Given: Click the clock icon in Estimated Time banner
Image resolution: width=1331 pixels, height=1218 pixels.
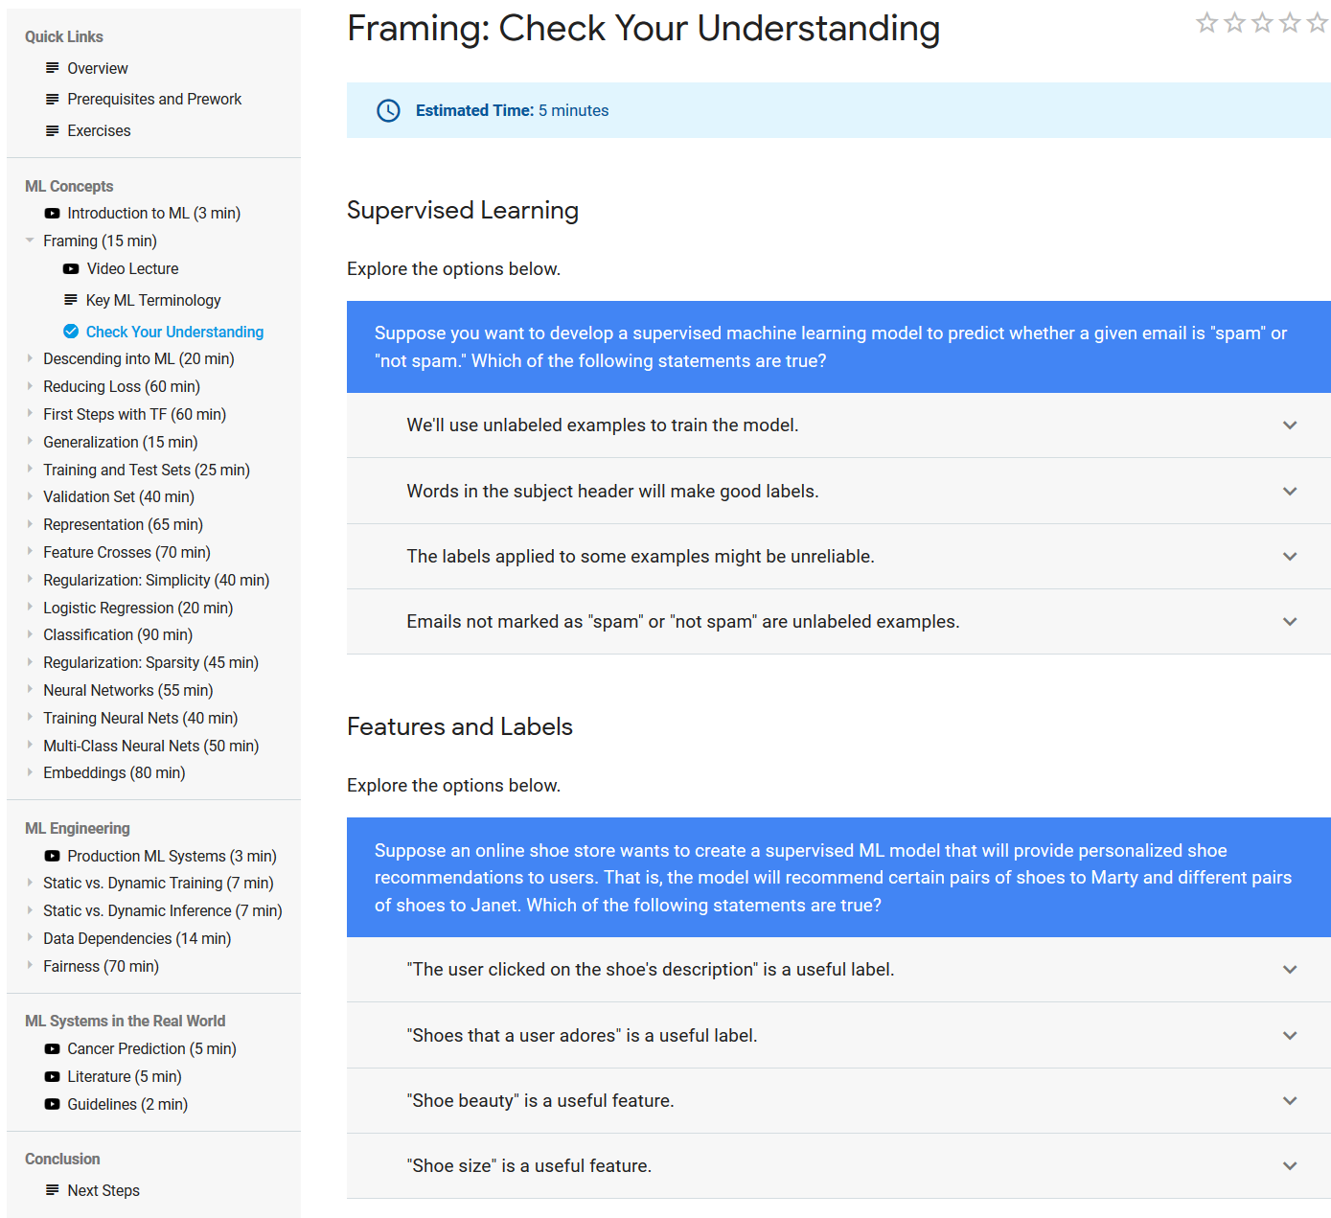Looking at the screenshot, I should point(388,111).
